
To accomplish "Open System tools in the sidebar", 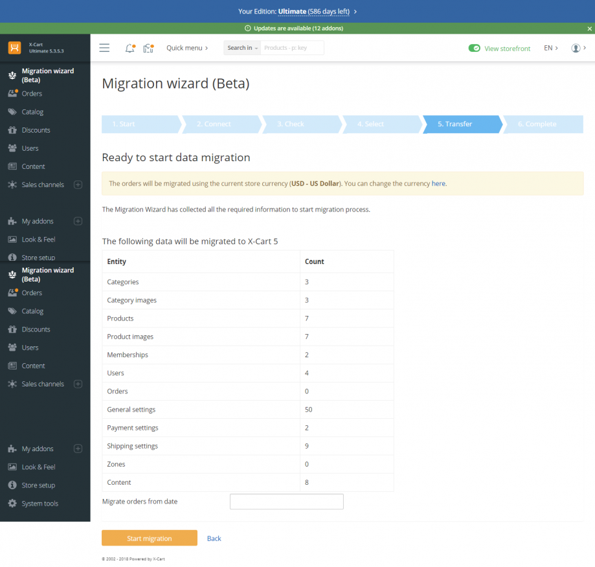I will [x=39, y=503].
